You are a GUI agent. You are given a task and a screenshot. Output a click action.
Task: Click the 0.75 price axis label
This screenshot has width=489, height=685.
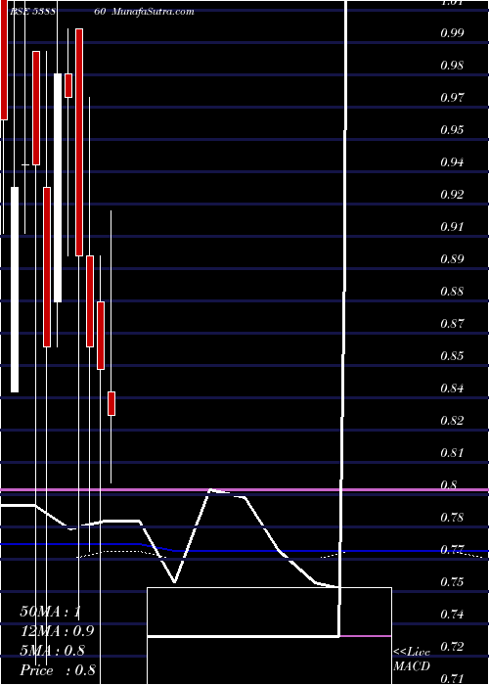[452, 582]
